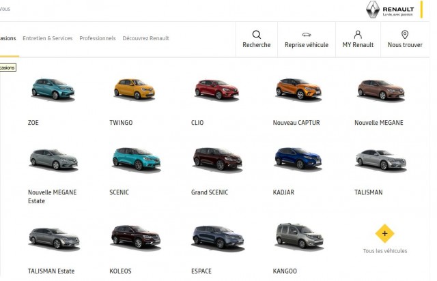Screen dimensions: 437x281
Task: Select the yellow TWINGO car image
Action: point(135,89)
